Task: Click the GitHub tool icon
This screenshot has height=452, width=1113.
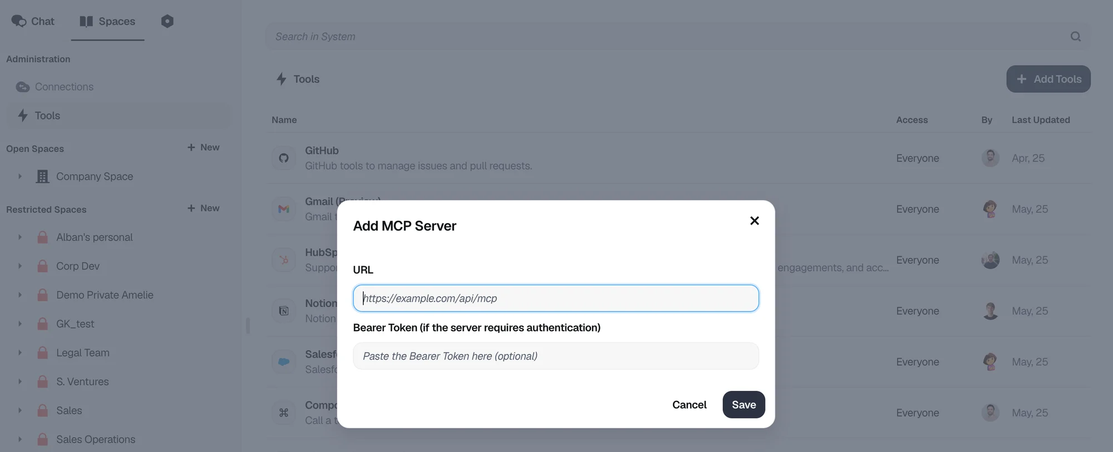Action: tap(284, 158)
